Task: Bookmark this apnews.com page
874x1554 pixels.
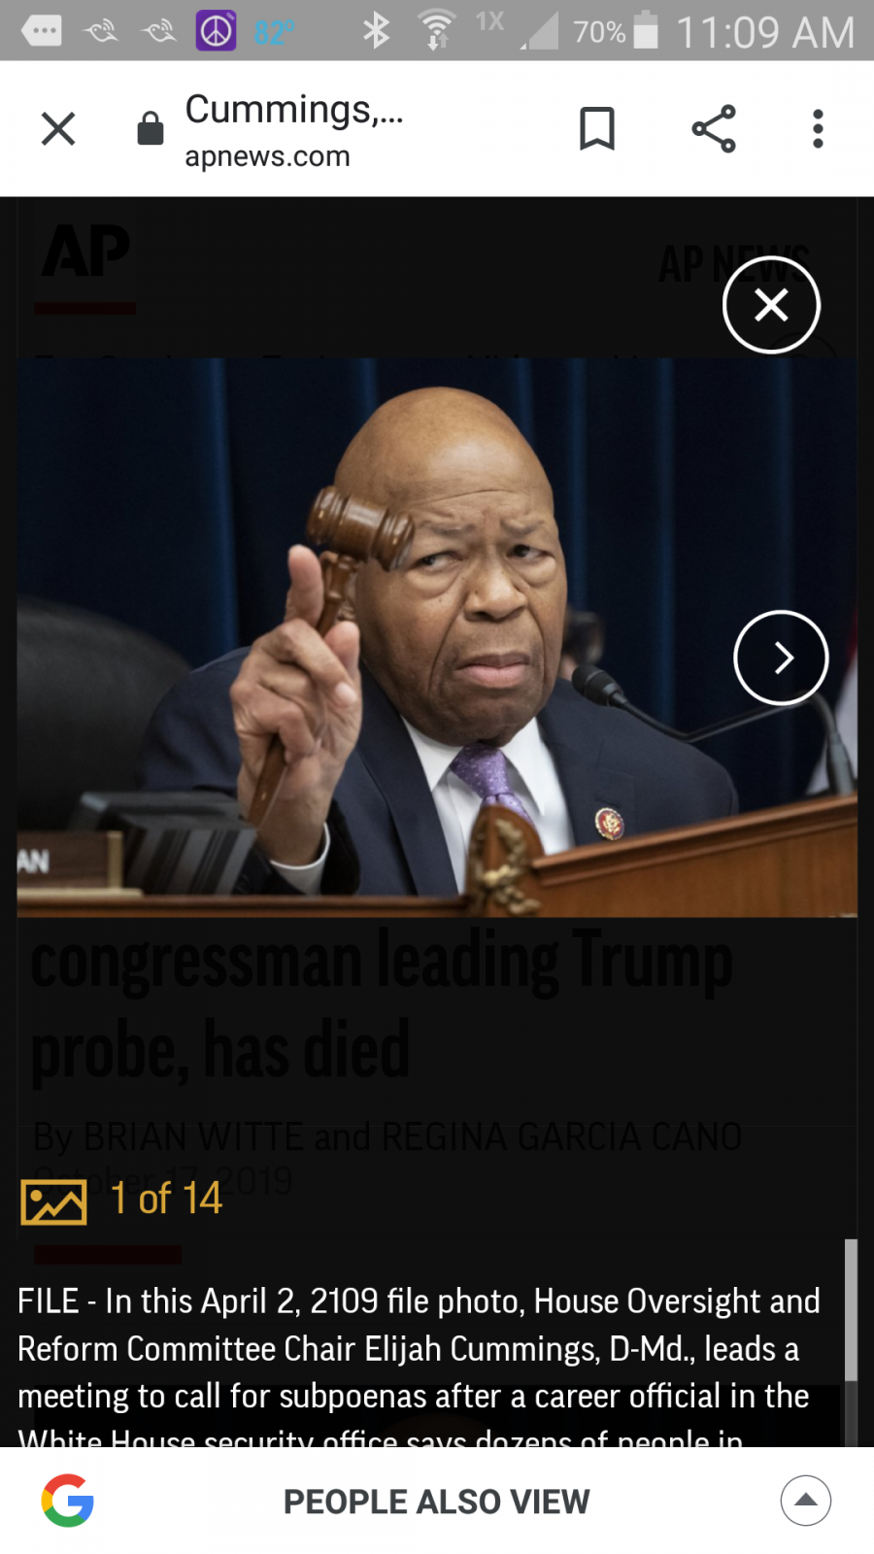Action: pos(597,128)
